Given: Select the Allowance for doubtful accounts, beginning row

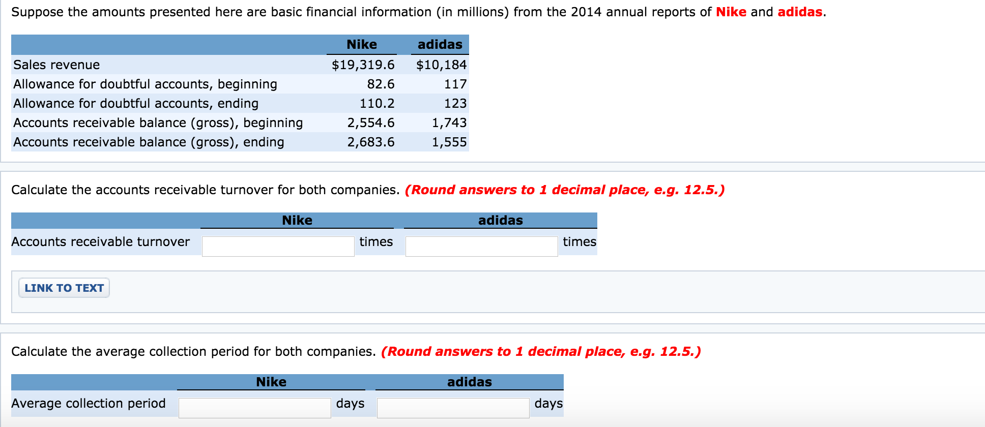Looking at the screenshot, I should (145, 84).
